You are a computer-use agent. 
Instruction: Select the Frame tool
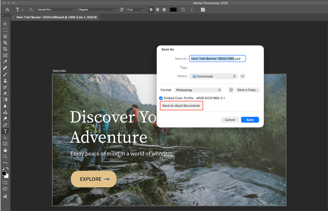5,56
